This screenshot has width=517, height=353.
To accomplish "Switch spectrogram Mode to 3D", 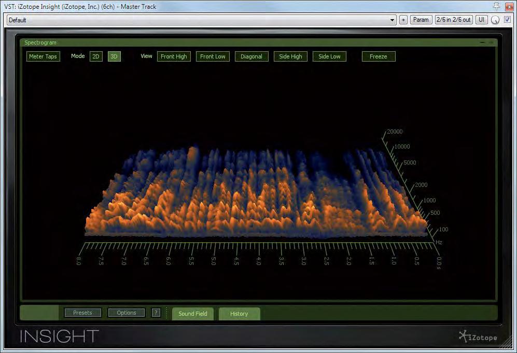I will click(x=114, y=56).
